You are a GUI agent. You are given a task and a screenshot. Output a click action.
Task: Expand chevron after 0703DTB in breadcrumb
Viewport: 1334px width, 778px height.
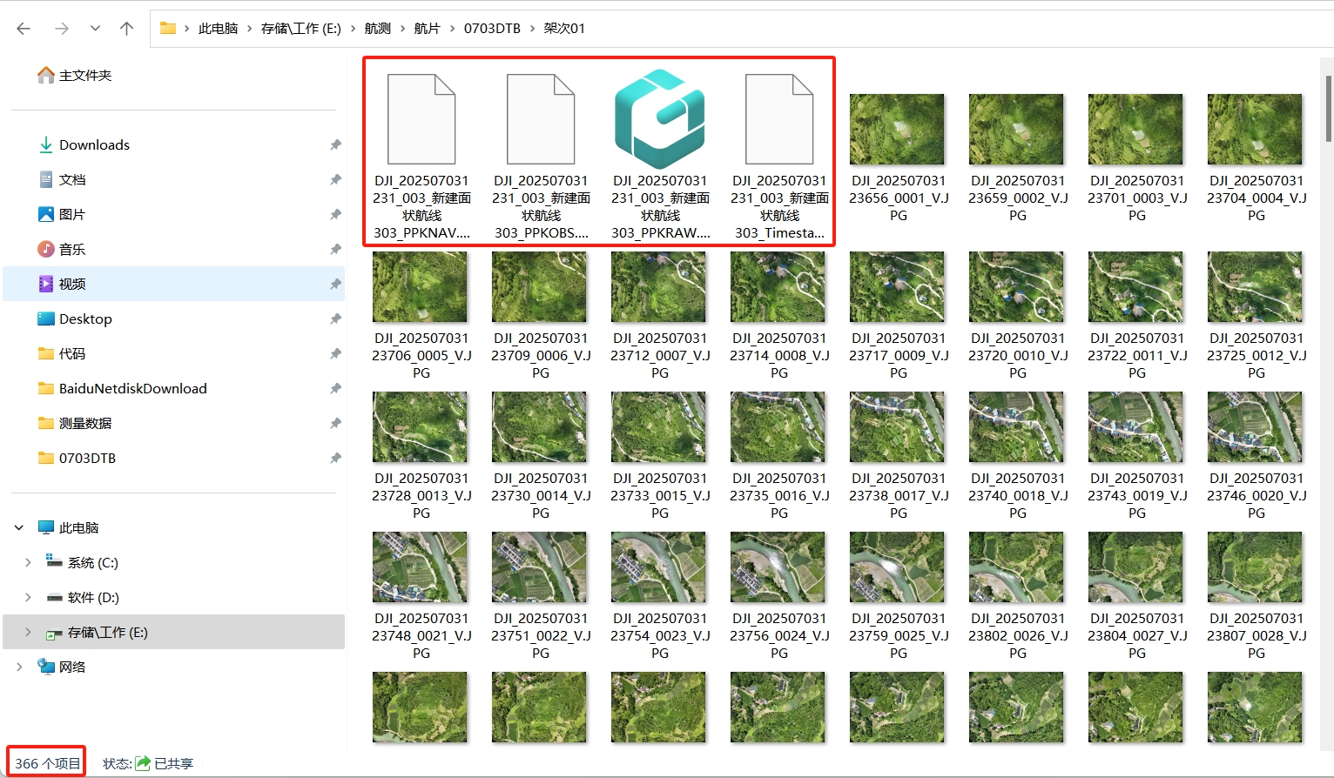pyautogui.click(x=532, y=29)
